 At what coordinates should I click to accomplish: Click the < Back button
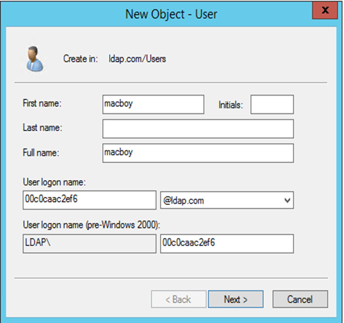178,299
